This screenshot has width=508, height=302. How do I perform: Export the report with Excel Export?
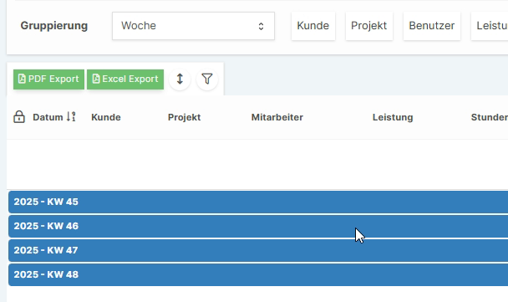pos(125,79)
